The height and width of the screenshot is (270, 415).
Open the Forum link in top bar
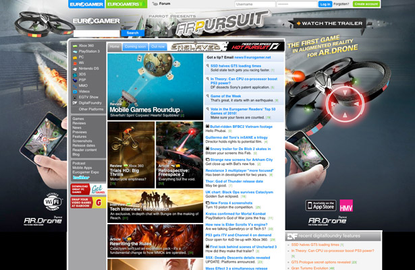(165, 3)
